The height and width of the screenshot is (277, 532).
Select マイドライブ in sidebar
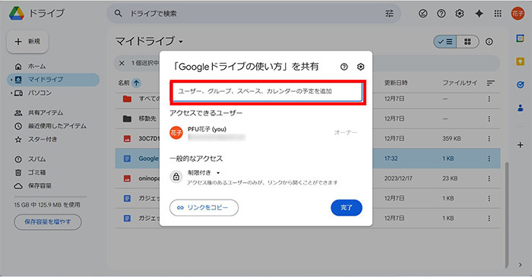tap(53, 80)
